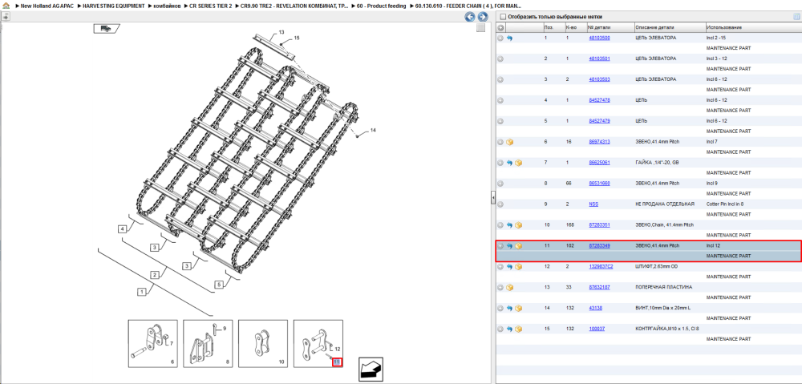Screen dimensions: 802x384
Task: Go to the home icon in breadcrumb
Action: coord(5,6)
